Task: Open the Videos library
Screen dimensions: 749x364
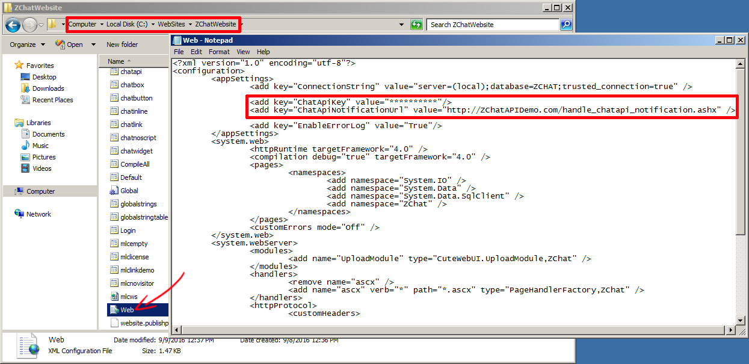Action: tap(42, 168)
